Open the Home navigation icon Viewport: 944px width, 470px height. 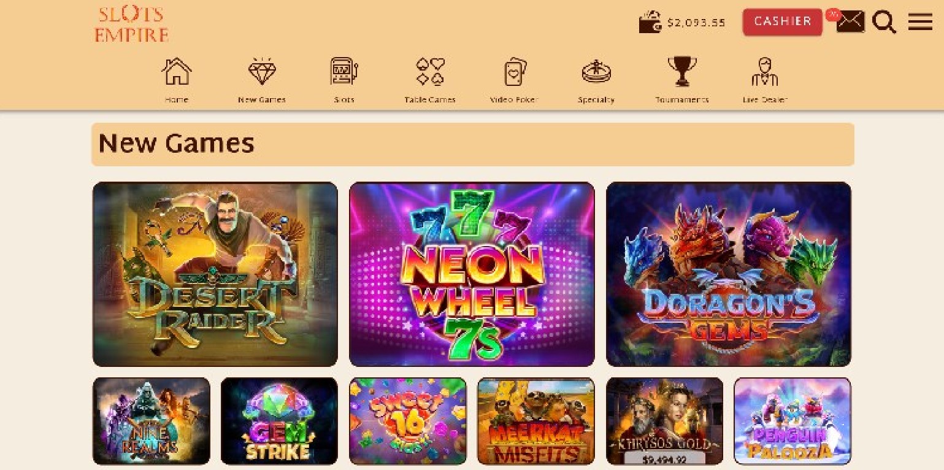(177, 71)
